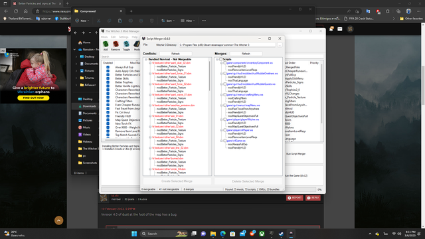425x239 pixels.
Task: Open Xbox app from the taskbar
Action: coord(262,234)
